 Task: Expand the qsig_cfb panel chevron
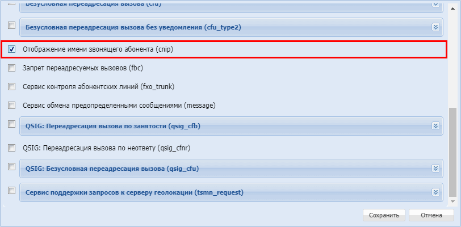[x=435, y=126]
